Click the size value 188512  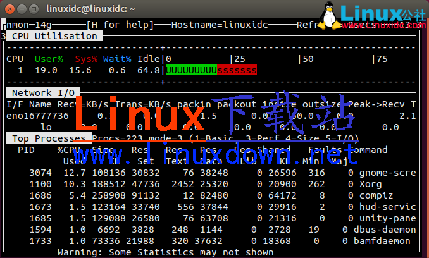point(109,184)
